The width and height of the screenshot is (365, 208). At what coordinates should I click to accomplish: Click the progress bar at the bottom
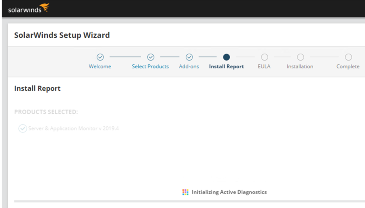coord(190,201)
